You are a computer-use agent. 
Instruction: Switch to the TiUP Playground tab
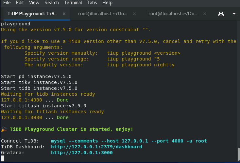(x=32, y=14)
